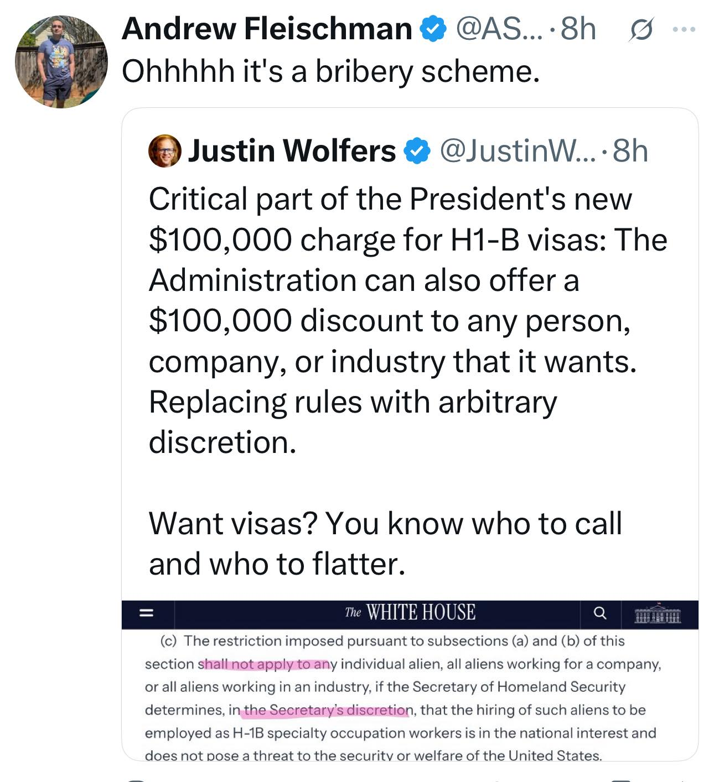Open Andrew Fleischman's profile picture

[x=61, y=61]
